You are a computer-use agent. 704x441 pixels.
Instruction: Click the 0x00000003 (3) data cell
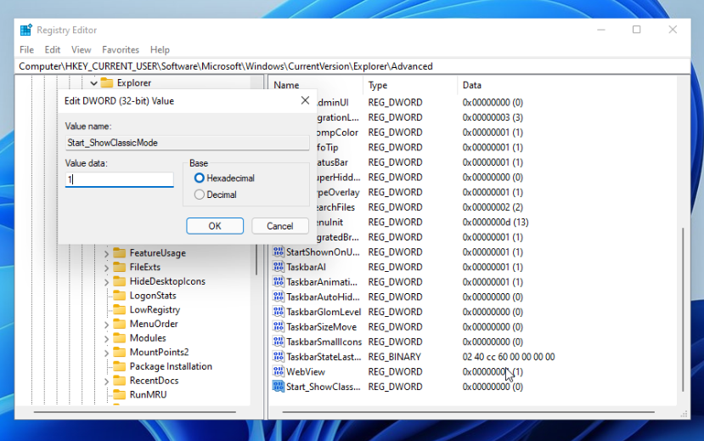(493, 117)
